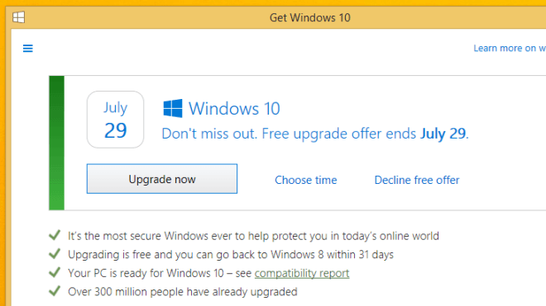Click the Windows logo in title bar
The width and height of the screenshot is (546, 306).
(x=18, y=17)
